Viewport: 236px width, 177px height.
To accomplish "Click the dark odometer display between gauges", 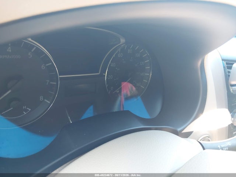I will click(80, 90).
